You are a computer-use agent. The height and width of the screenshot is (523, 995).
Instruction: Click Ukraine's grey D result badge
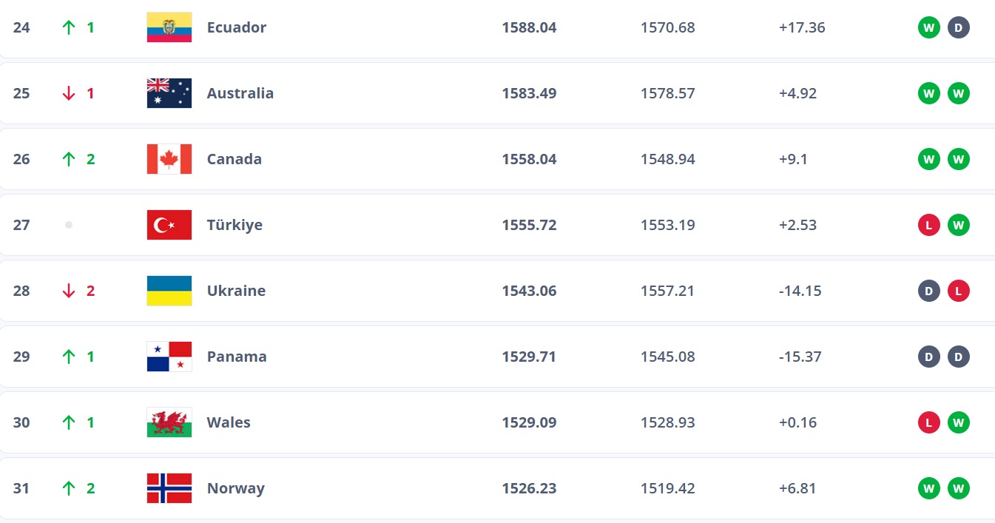[x=928, y=291]
